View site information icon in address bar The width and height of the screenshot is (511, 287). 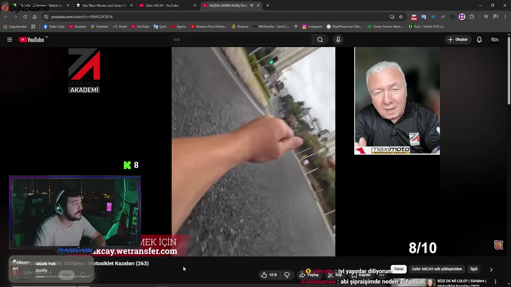point(46,17)
